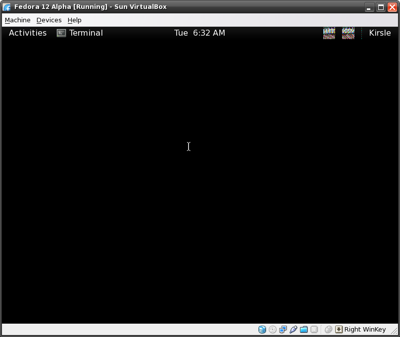Maximize the VirtualBox window
The width and height of the screenshot is (400, 337).
point(381,7)
